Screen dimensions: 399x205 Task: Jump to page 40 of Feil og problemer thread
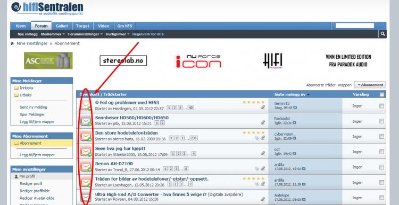191,108
